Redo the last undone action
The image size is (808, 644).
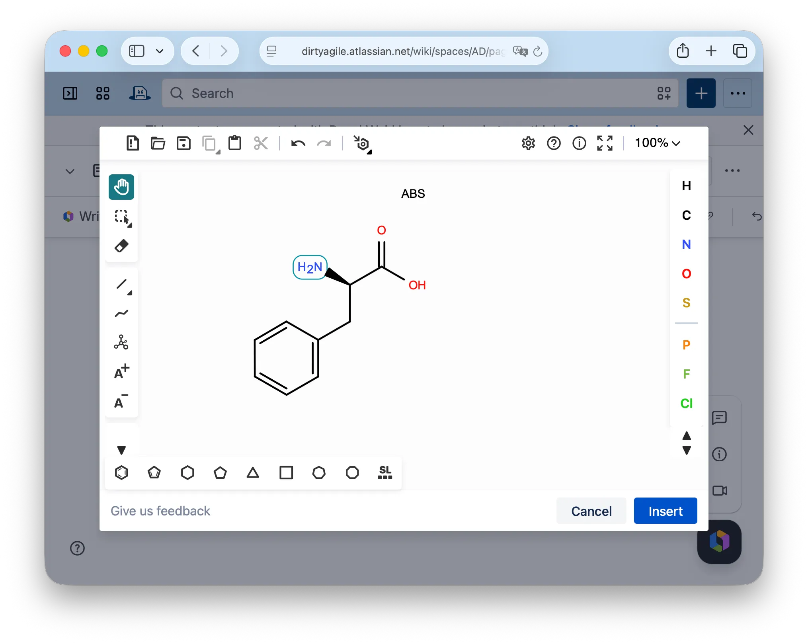pyautogui.click(x=324, y=143)
